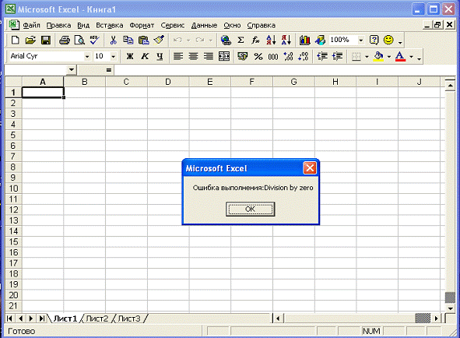Click the Insert Hyperlink globe icon
The width and height of the screenshot is (460, 338).
pyautogui.click(x=226, y=40)
